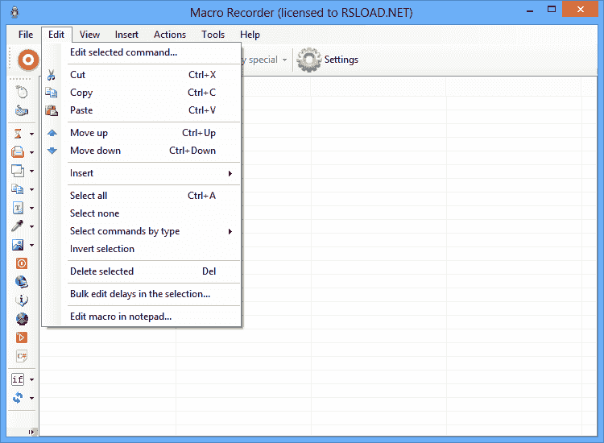Expand the dropdown arrow next to eyedropper icon
604x443 pixels.
click(x=31, y=226)
